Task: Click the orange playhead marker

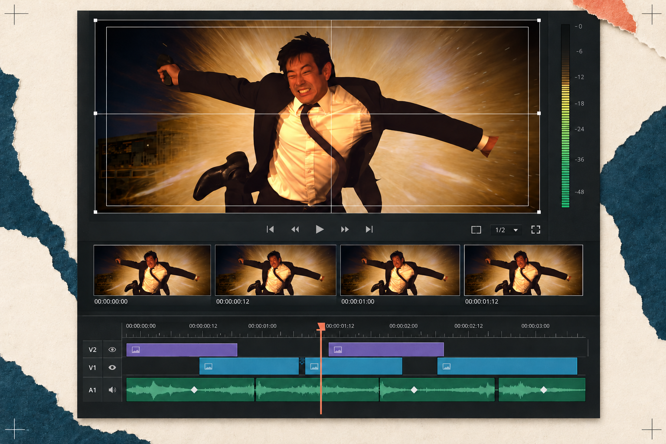Action: tap(321, 326)
